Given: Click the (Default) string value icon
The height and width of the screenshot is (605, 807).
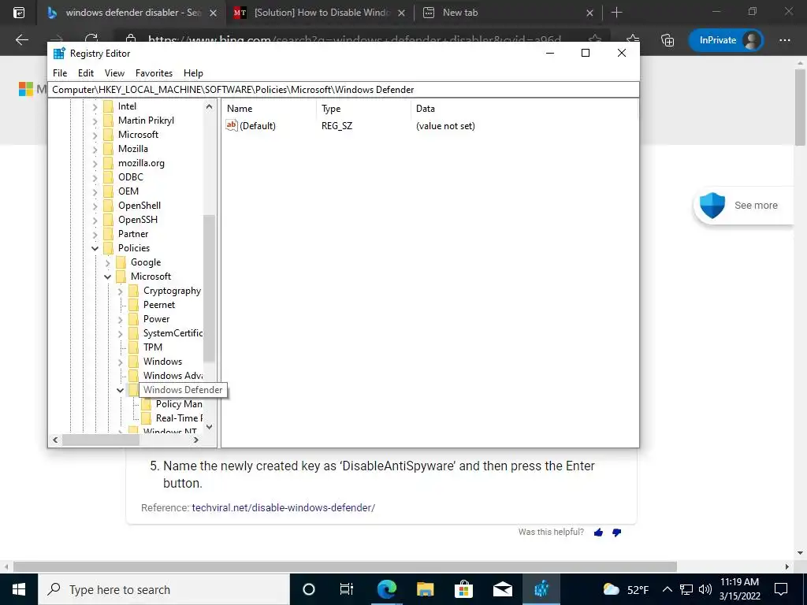Looking at the screenshot, I should (x=232, y=125).
